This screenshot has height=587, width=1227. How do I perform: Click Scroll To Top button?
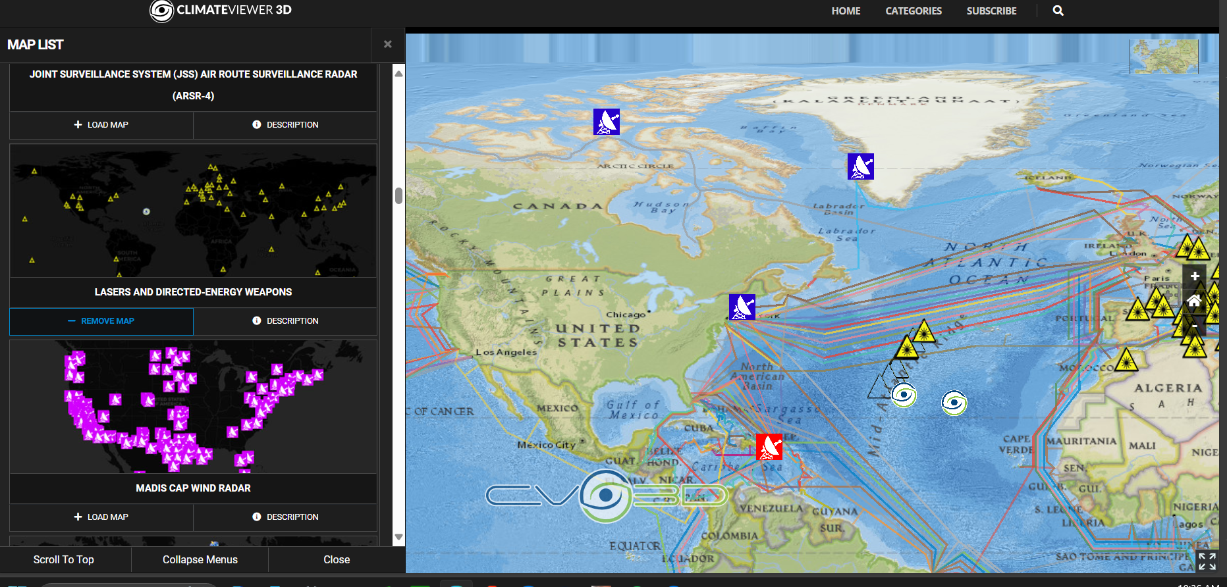64,559
